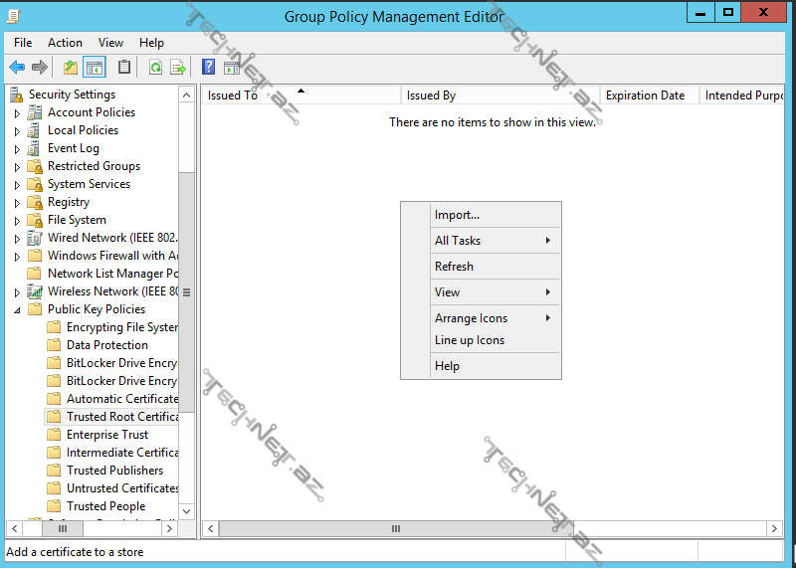The image size is (796, 568).
Task: Click the Expiration Date column header
Action: pyautogui.click(x=645, y=95)
